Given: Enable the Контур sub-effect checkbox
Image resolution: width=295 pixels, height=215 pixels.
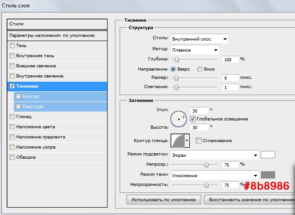Looking at the screenshot, I should click(x=18, y=96).
